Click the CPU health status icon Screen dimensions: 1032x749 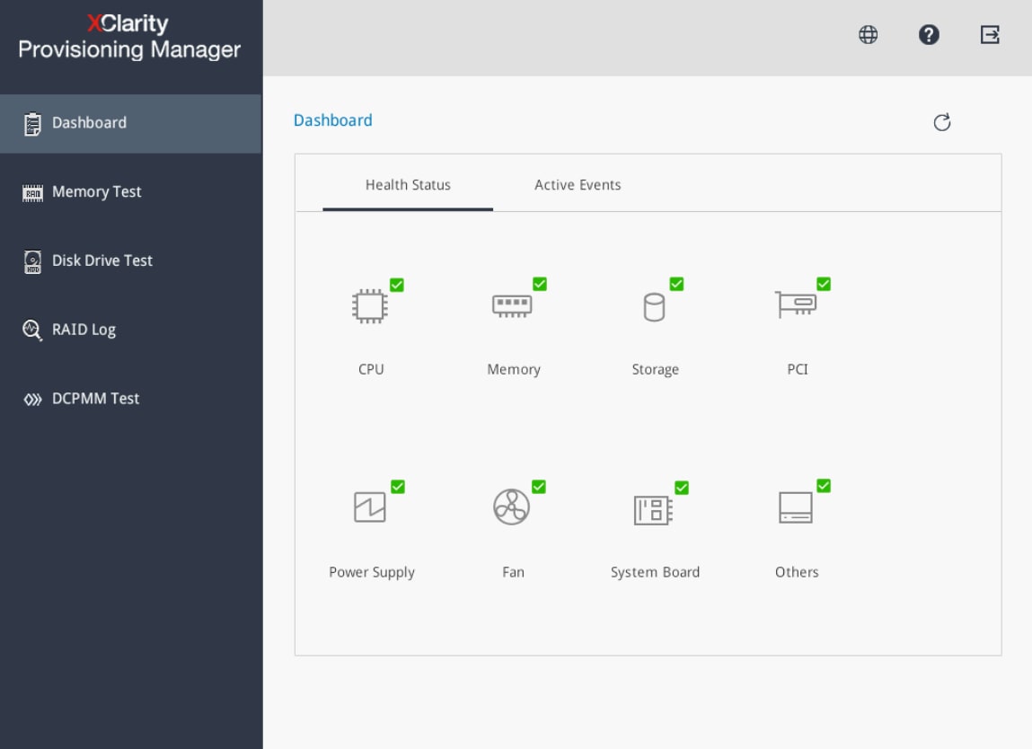tap(370, 306)
